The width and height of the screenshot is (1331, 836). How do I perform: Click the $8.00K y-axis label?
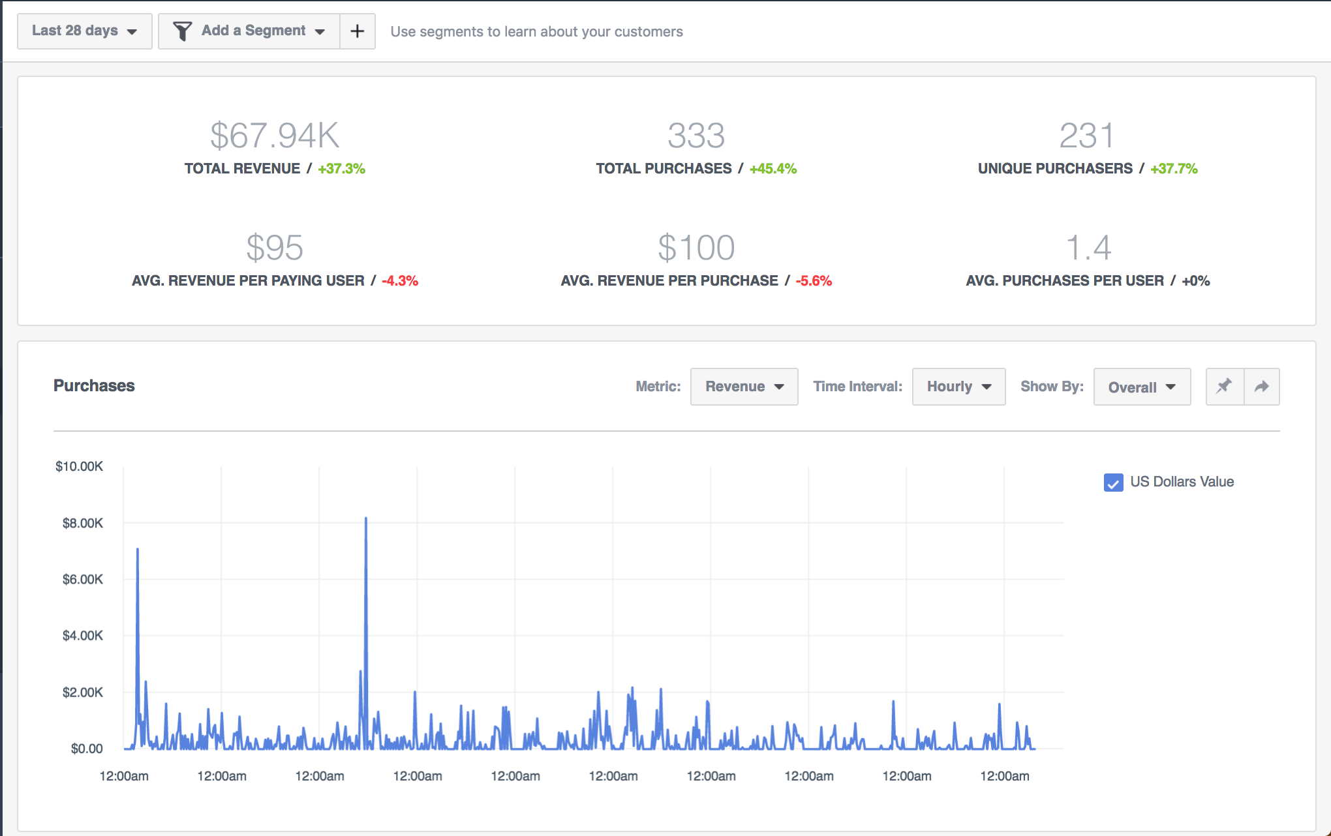tap(82, 523)
